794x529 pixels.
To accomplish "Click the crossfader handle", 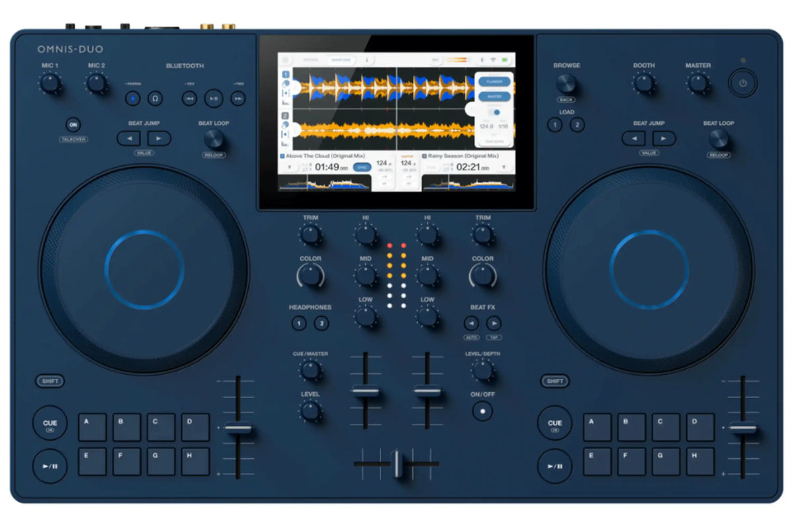I will pyautogui.click(x=396, y=464).
